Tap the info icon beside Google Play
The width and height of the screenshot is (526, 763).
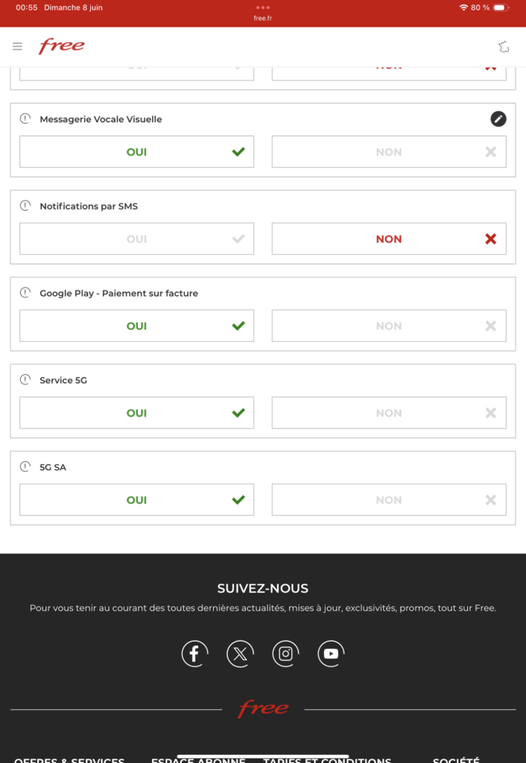tap(25, 293)
